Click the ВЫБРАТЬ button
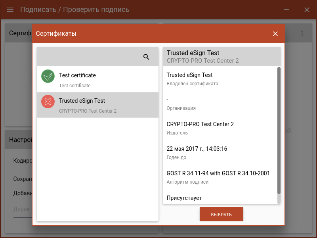 221,214
